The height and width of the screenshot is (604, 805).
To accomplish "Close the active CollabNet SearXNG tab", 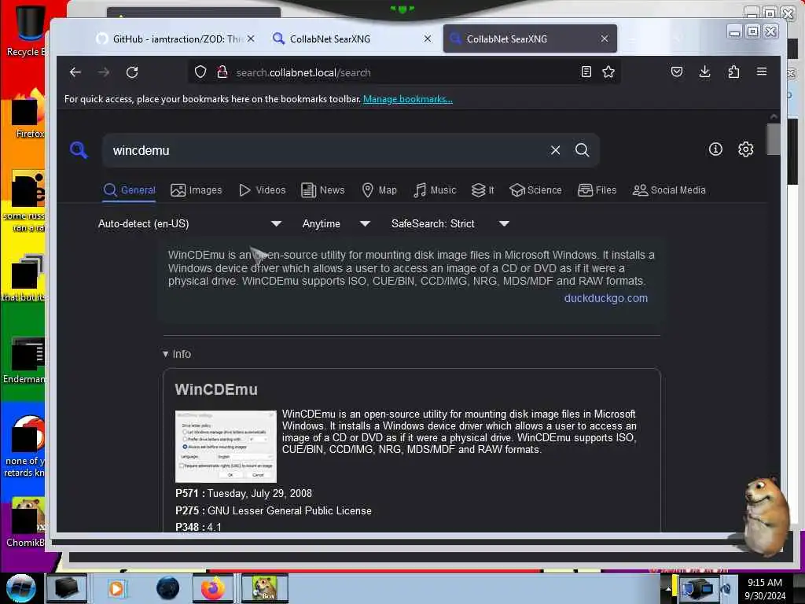I will [x=605, y=39].
